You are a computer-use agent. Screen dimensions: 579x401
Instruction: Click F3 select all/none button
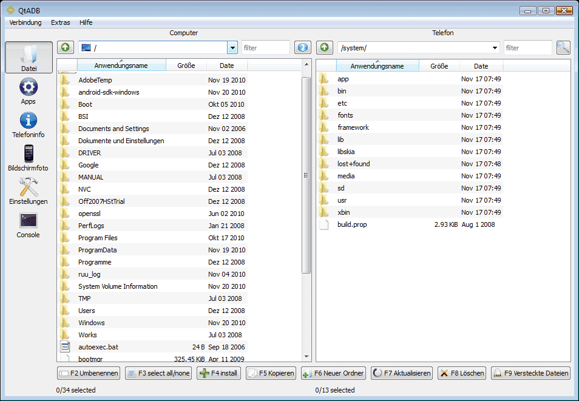pos(159,373)
